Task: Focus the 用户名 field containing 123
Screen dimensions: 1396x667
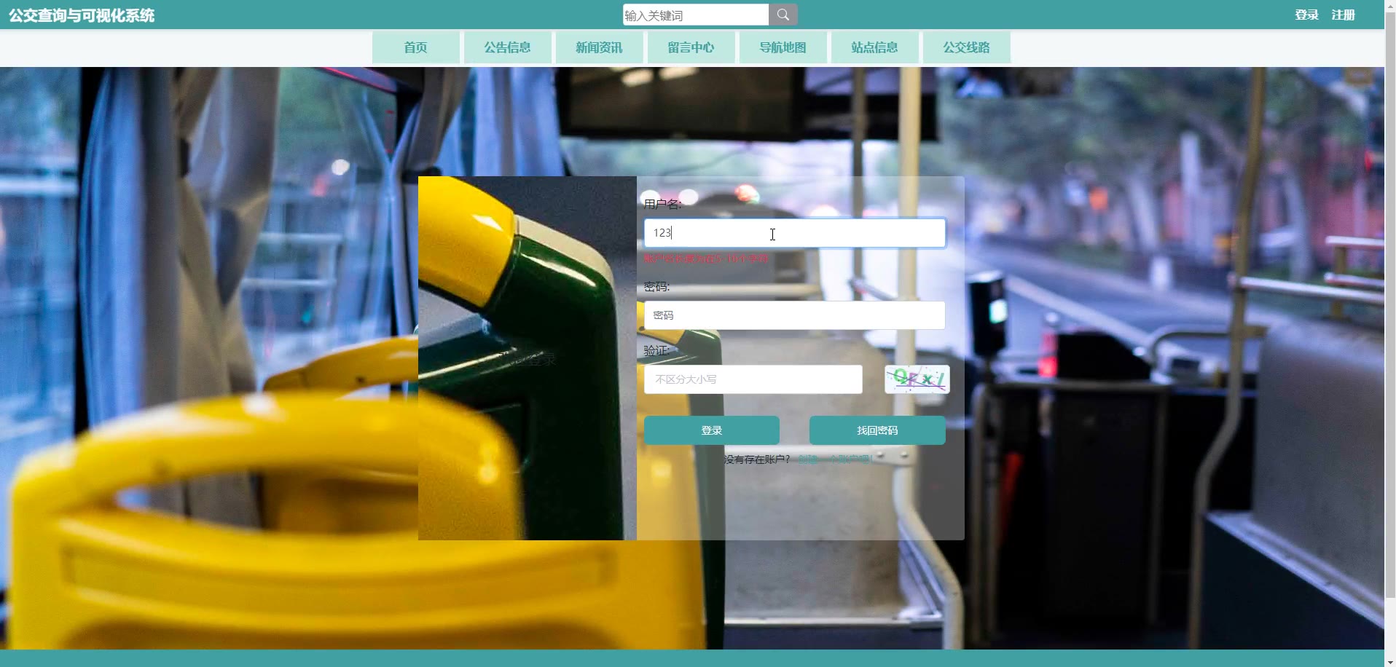Action: pos(795,233)
